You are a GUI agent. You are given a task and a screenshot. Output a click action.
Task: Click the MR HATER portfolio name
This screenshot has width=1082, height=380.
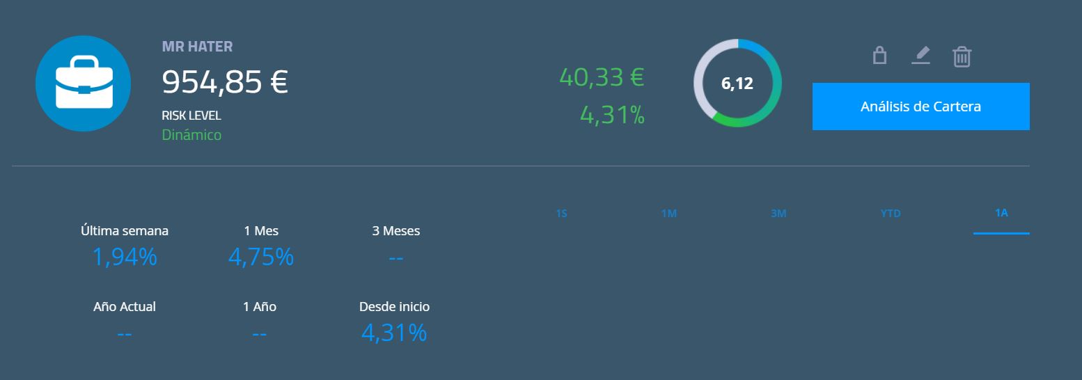(197, 47)
